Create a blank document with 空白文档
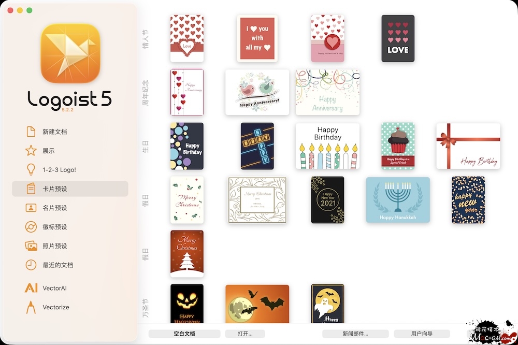This screenshot has width=518, height=345. 184,334
